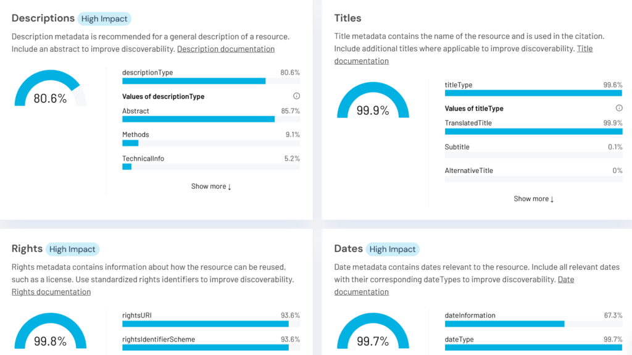The height and width of the screenshot is (355, 632).
Task: Open the Description documentation link
Action: pyautogui.click(x=226, y=49)
